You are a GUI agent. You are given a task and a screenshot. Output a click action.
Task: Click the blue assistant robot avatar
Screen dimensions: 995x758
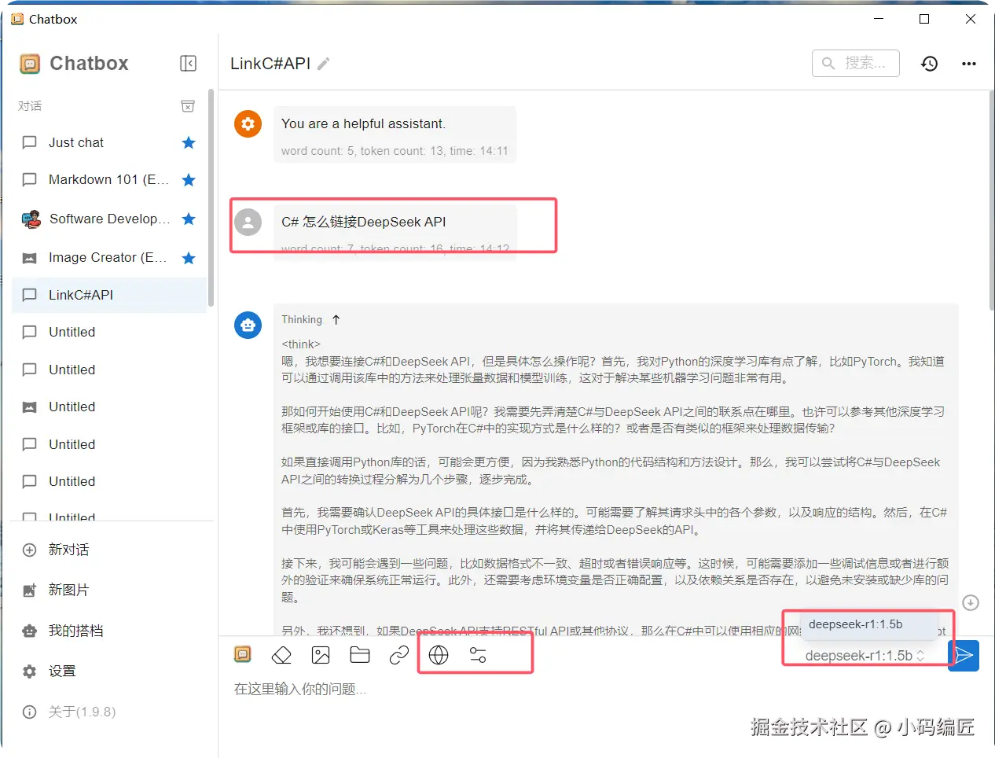248,325
